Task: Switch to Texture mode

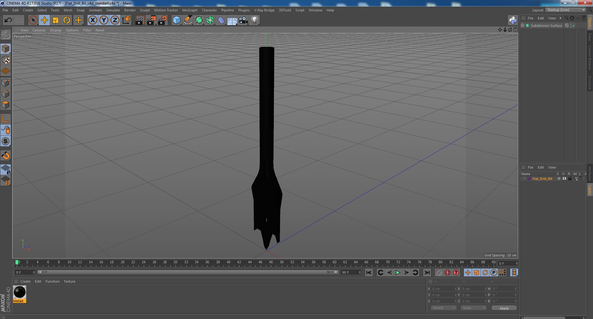Action: click(6, 60)
